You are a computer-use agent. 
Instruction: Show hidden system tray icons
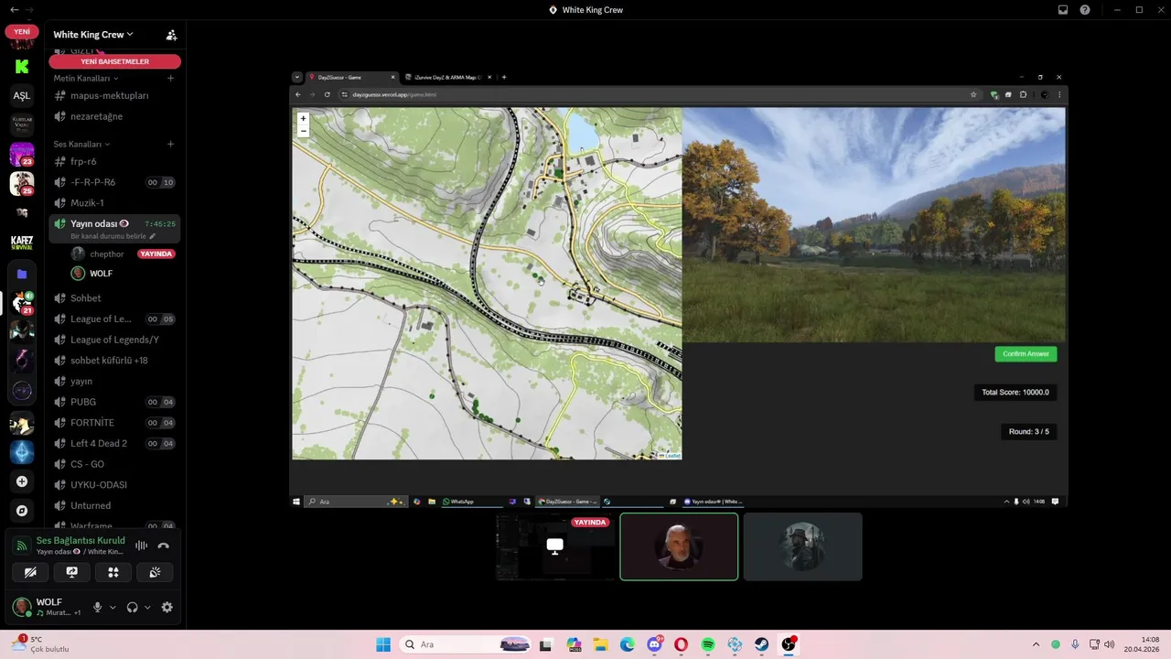(x=1036, y=644)
